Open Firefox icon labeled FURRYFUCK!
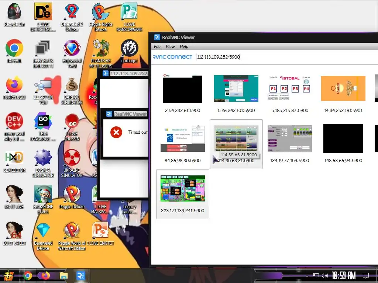 [14, 85]
